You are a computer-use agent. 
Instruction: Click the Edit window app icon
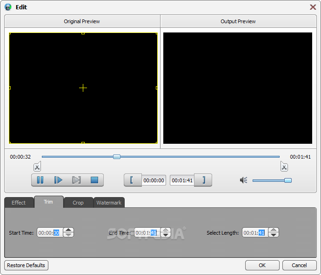(x=8, y=7)
